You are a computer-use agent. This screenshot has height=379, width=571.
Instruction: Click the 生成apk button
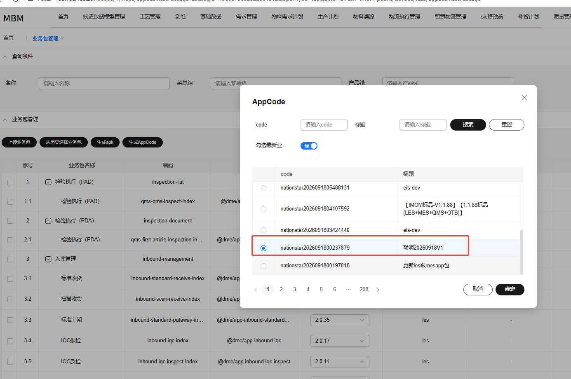point(105,142)
